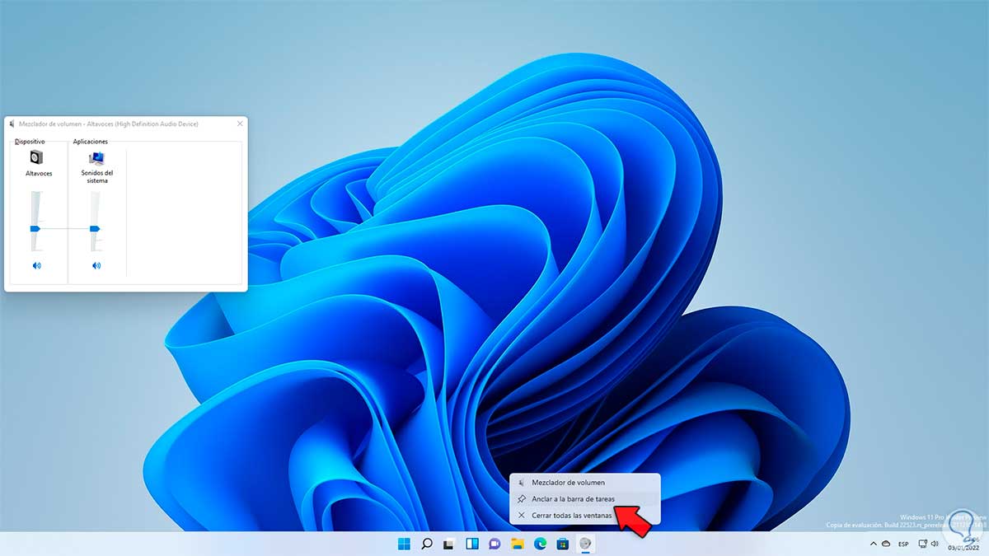Open the system tray volume icon
This screenshot has height=556, width=989.
point(935,544)
